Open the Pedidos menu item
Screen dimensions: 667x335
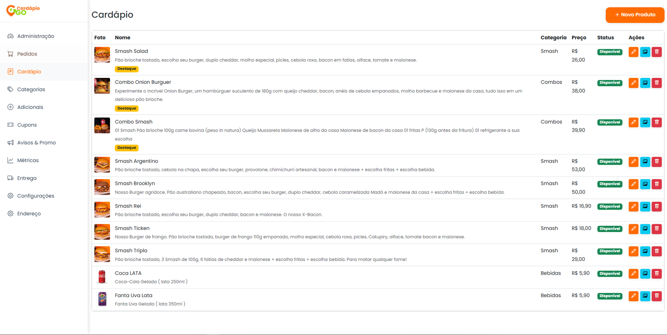pos(27,54)
